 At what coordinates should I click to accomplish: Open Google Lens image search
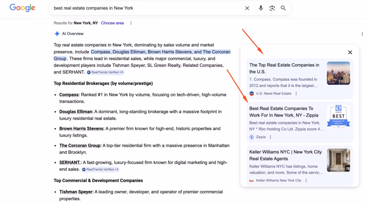tap(272, 8)
